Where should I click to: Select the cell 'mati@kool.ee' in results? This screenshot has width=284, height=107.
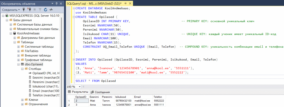[143, 101]
